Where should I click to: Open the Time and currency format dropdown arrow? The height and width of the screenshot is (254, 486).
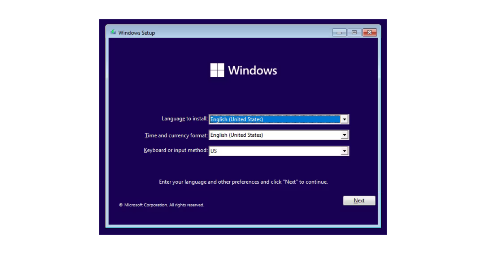(344, 135)
